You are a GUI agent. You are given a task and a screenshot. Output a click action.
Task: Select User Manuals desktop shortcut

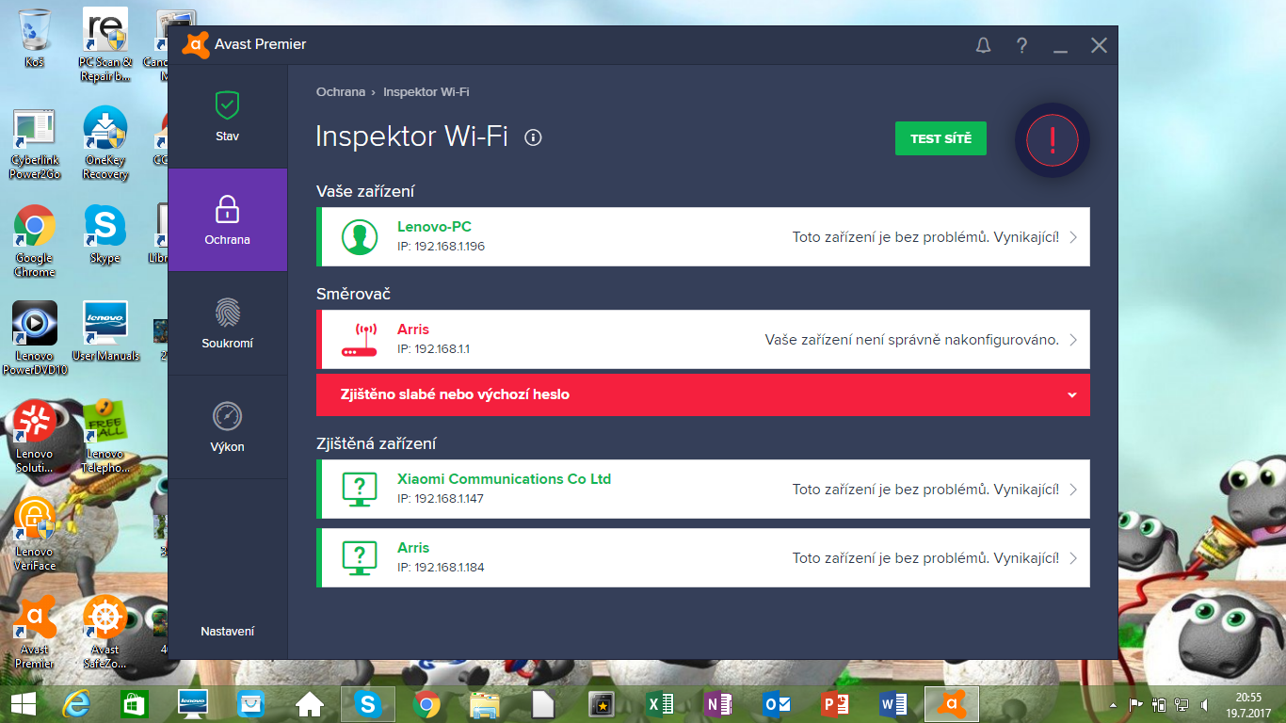[104, 331]
